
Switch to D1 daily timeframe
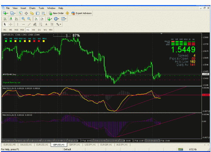pyautogui.click(x=39, y=30)
